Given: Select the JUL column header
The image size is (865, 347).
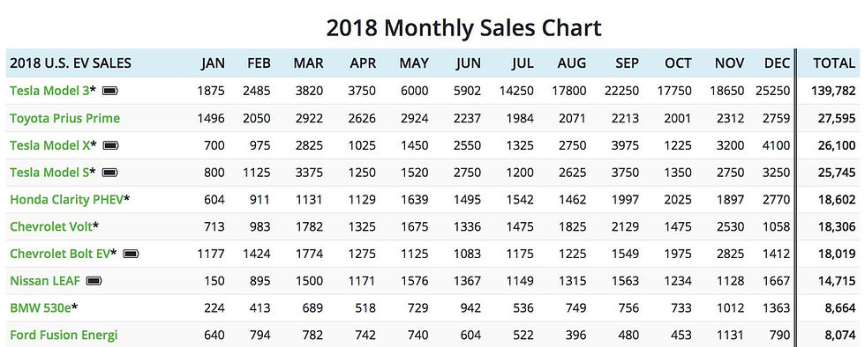Looking at the screenshot, I should [523, 63].
